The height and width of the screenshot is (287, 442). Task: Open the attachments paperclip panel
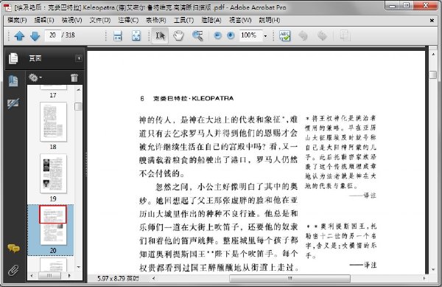coord(13,270)
